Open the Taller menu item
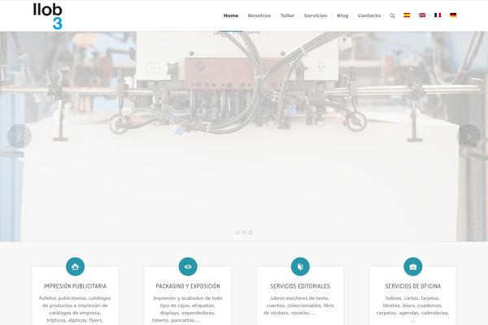This screenshot has height=325, width=488. click(287, 15)
